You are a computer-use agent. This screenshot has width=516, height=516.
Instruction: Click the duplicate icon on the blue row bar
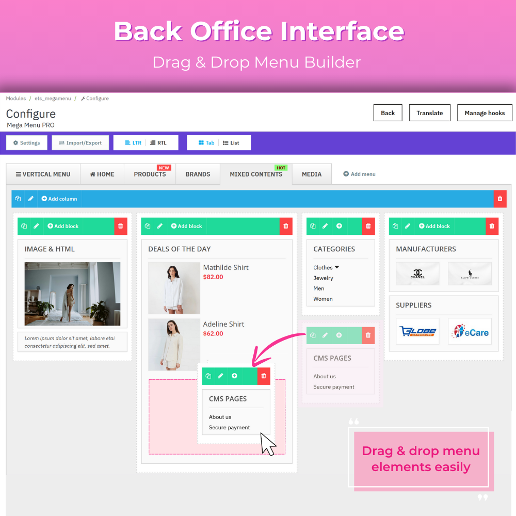[x=18, y=199]
